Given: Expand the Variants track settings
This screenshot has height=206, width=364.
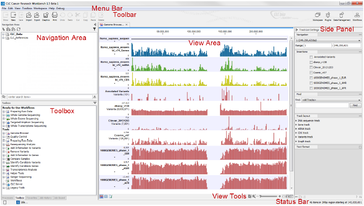Looking at the screenshot, I should (296, 137).
